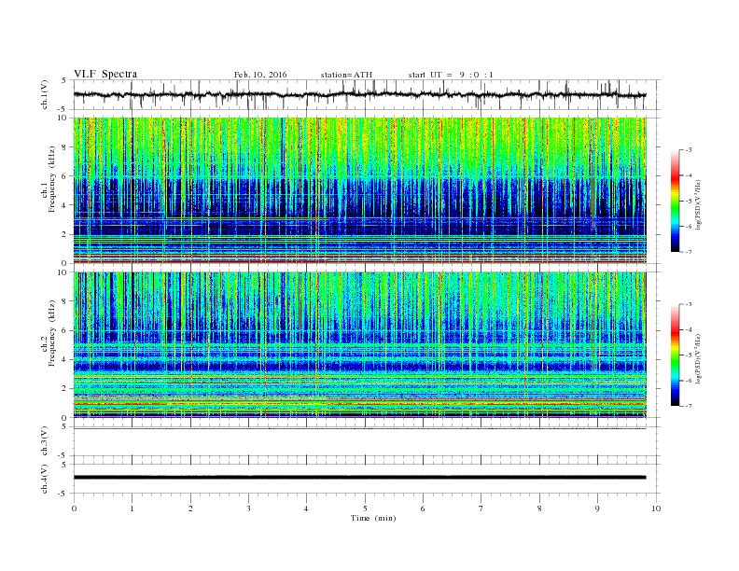Click the "ch.1(V)" waveform axis label
Screen dimensions: 739x571
pyautogui.click(x=45, y=94)
